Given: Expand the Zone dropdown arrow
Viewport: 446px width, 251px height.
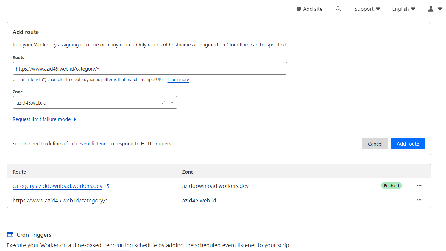Looking at the screenshot, I should pyautogui.click(x=172, y=102).
